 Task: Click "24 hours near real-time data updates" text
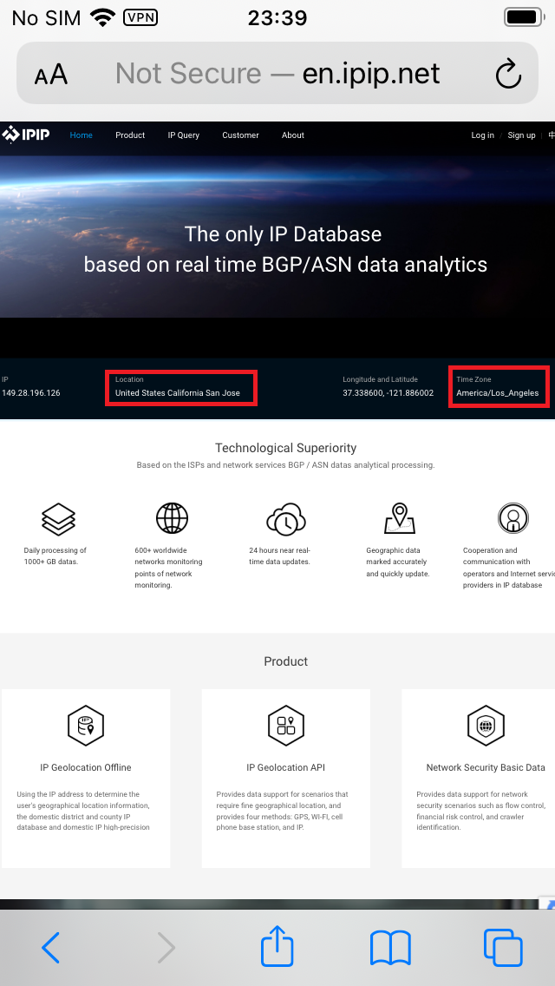[x=280, y=555]
